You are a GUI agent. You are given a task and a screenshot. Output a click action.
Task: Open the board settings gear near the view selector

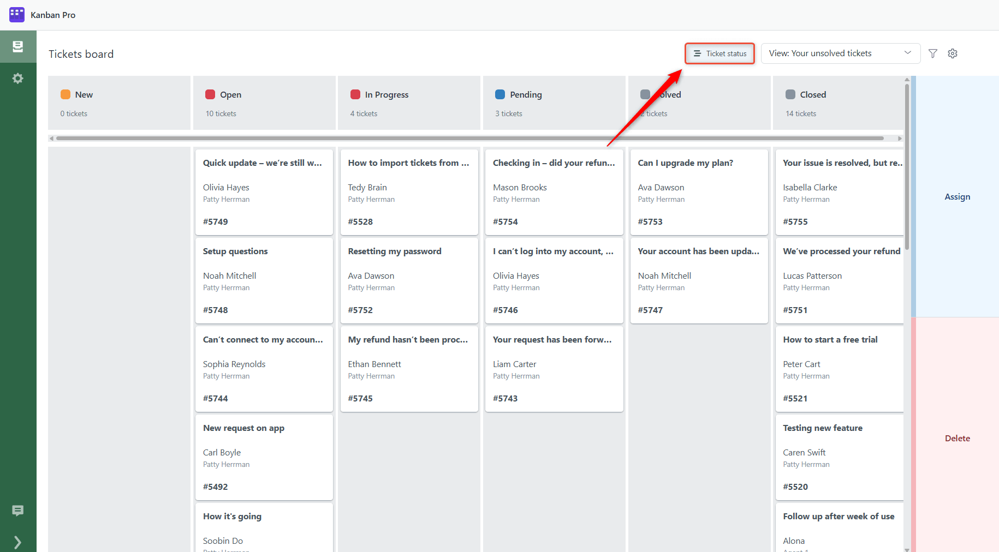pyautogui.click(x=953, y=53)
